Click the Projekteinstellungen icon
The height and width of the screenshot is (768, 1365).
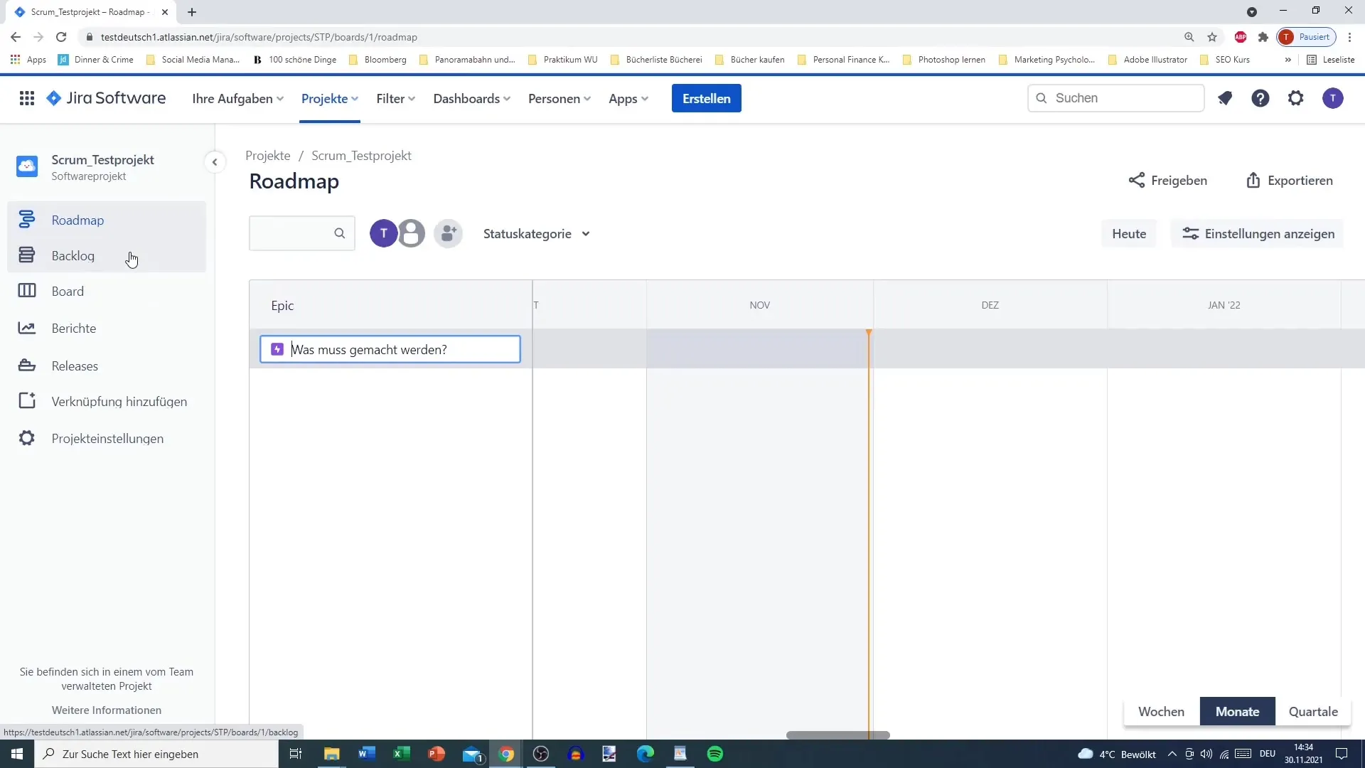pyautogui.click(x=26, y=439)
